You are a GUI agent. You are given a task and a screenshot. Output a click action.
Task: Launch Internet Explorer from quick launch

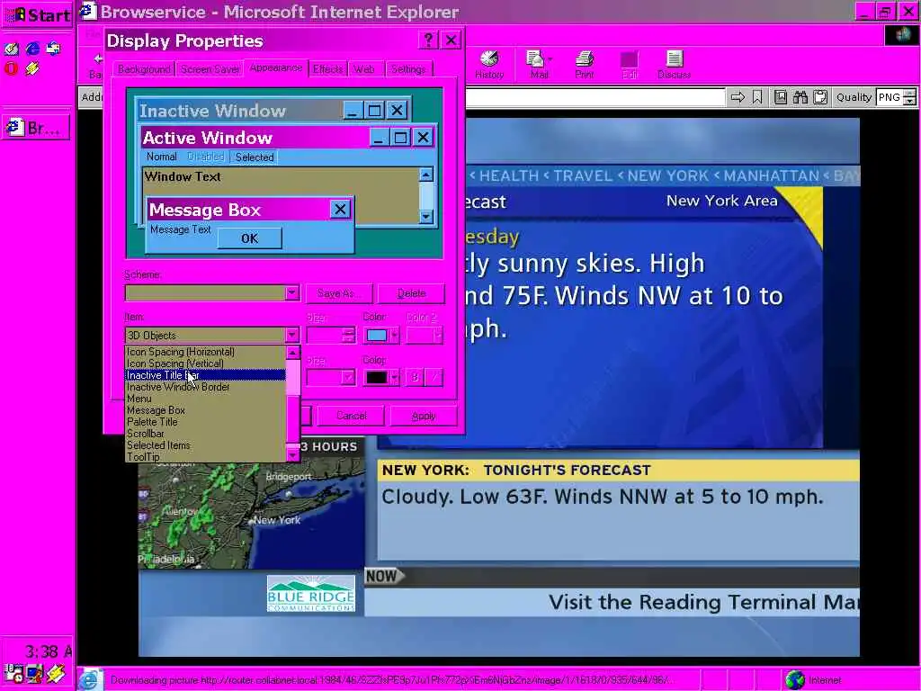click(32, 49)
